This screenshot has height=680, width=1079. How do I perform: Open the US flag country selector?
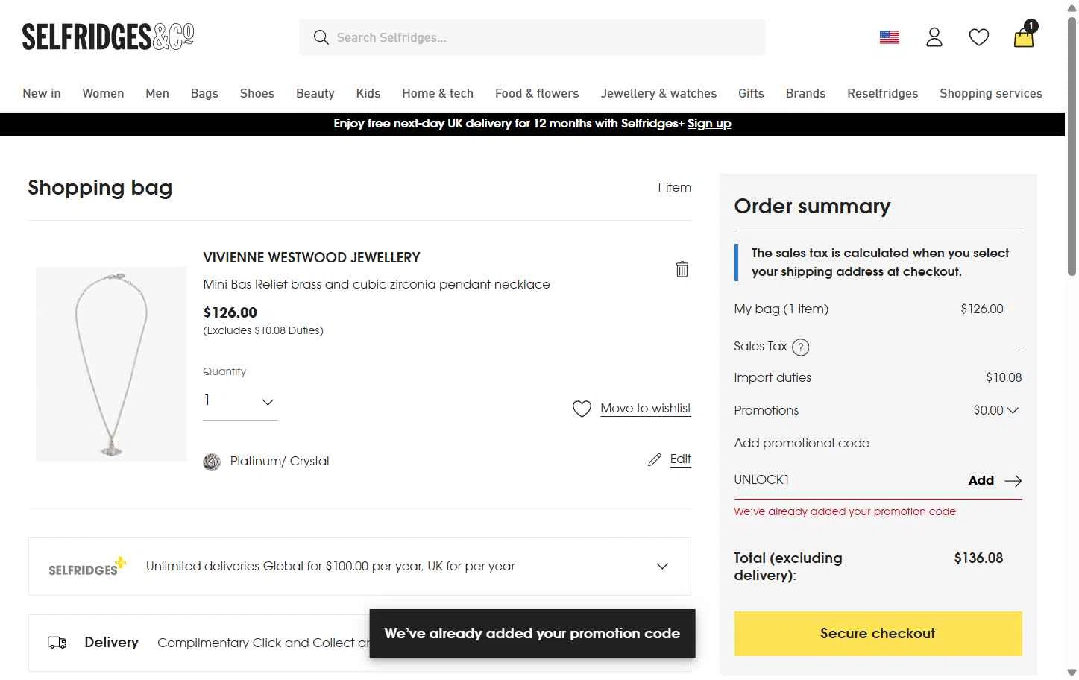coord(890,37)
